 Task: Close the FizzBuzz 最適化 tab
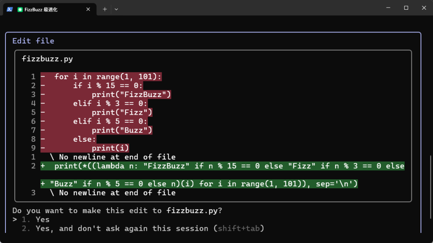(88, 9)
